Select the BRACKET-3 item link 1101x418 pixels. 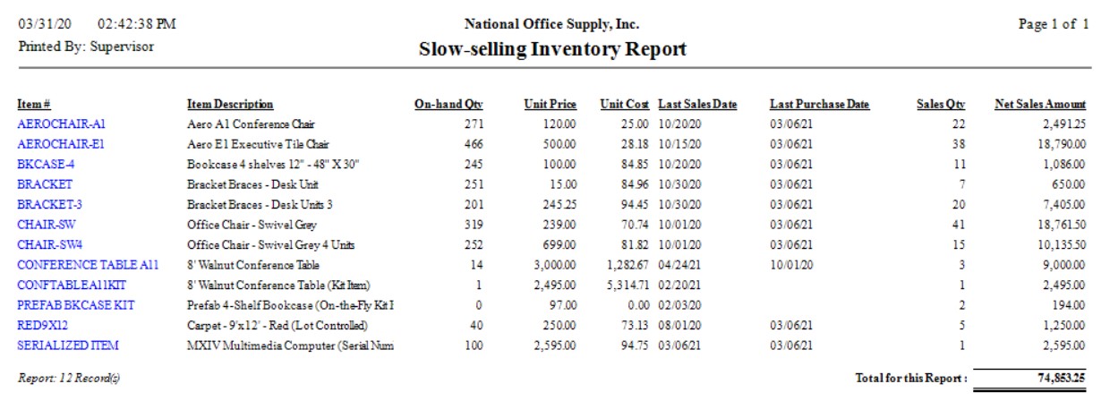[x=49, y=204]
